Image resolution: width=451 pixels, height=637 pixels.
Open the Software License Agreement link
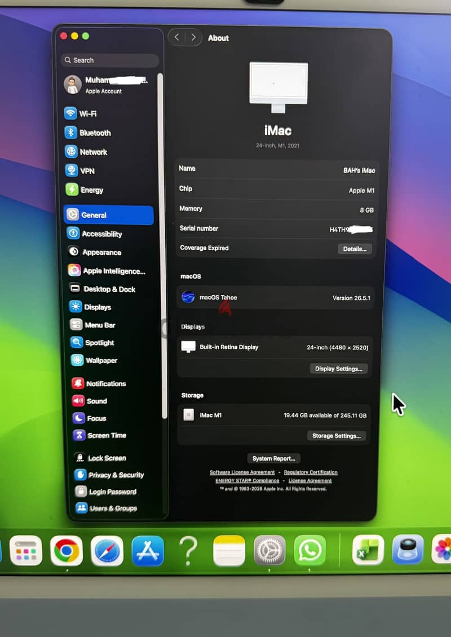242,472
